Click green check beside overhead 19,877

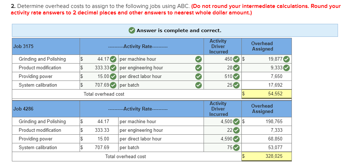[x=286, y=59]
